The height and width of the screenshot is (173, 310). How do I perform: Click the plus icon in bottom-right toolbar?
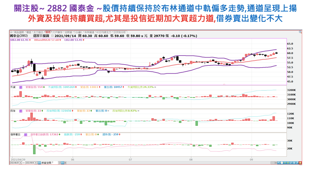pyautogui.click(x=288, y=163)
